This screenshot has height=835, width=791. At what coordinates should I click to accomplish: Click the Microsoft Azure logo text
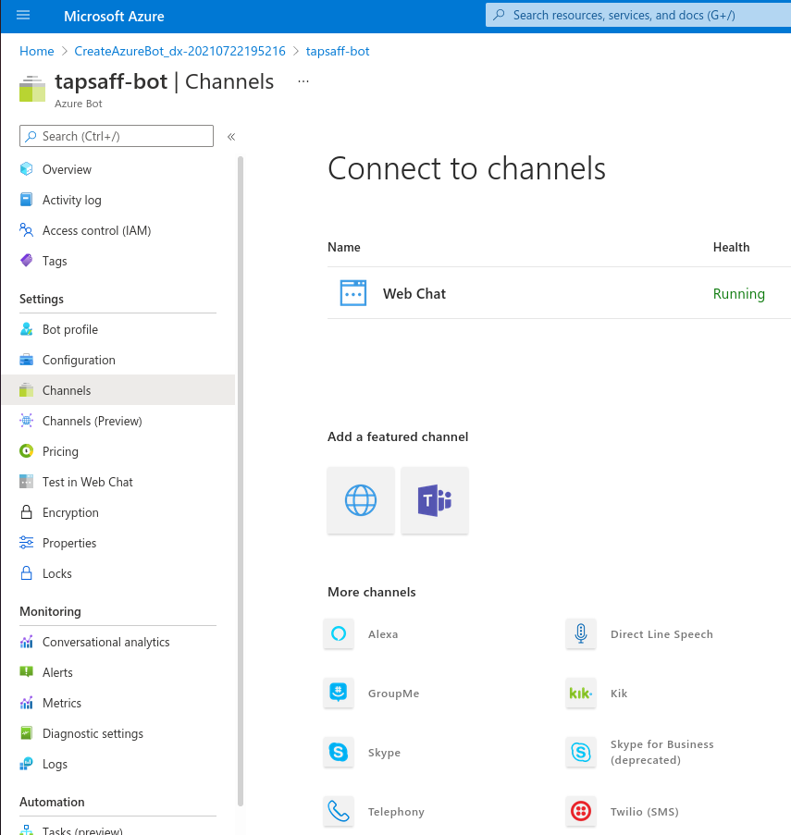point(114,17)
